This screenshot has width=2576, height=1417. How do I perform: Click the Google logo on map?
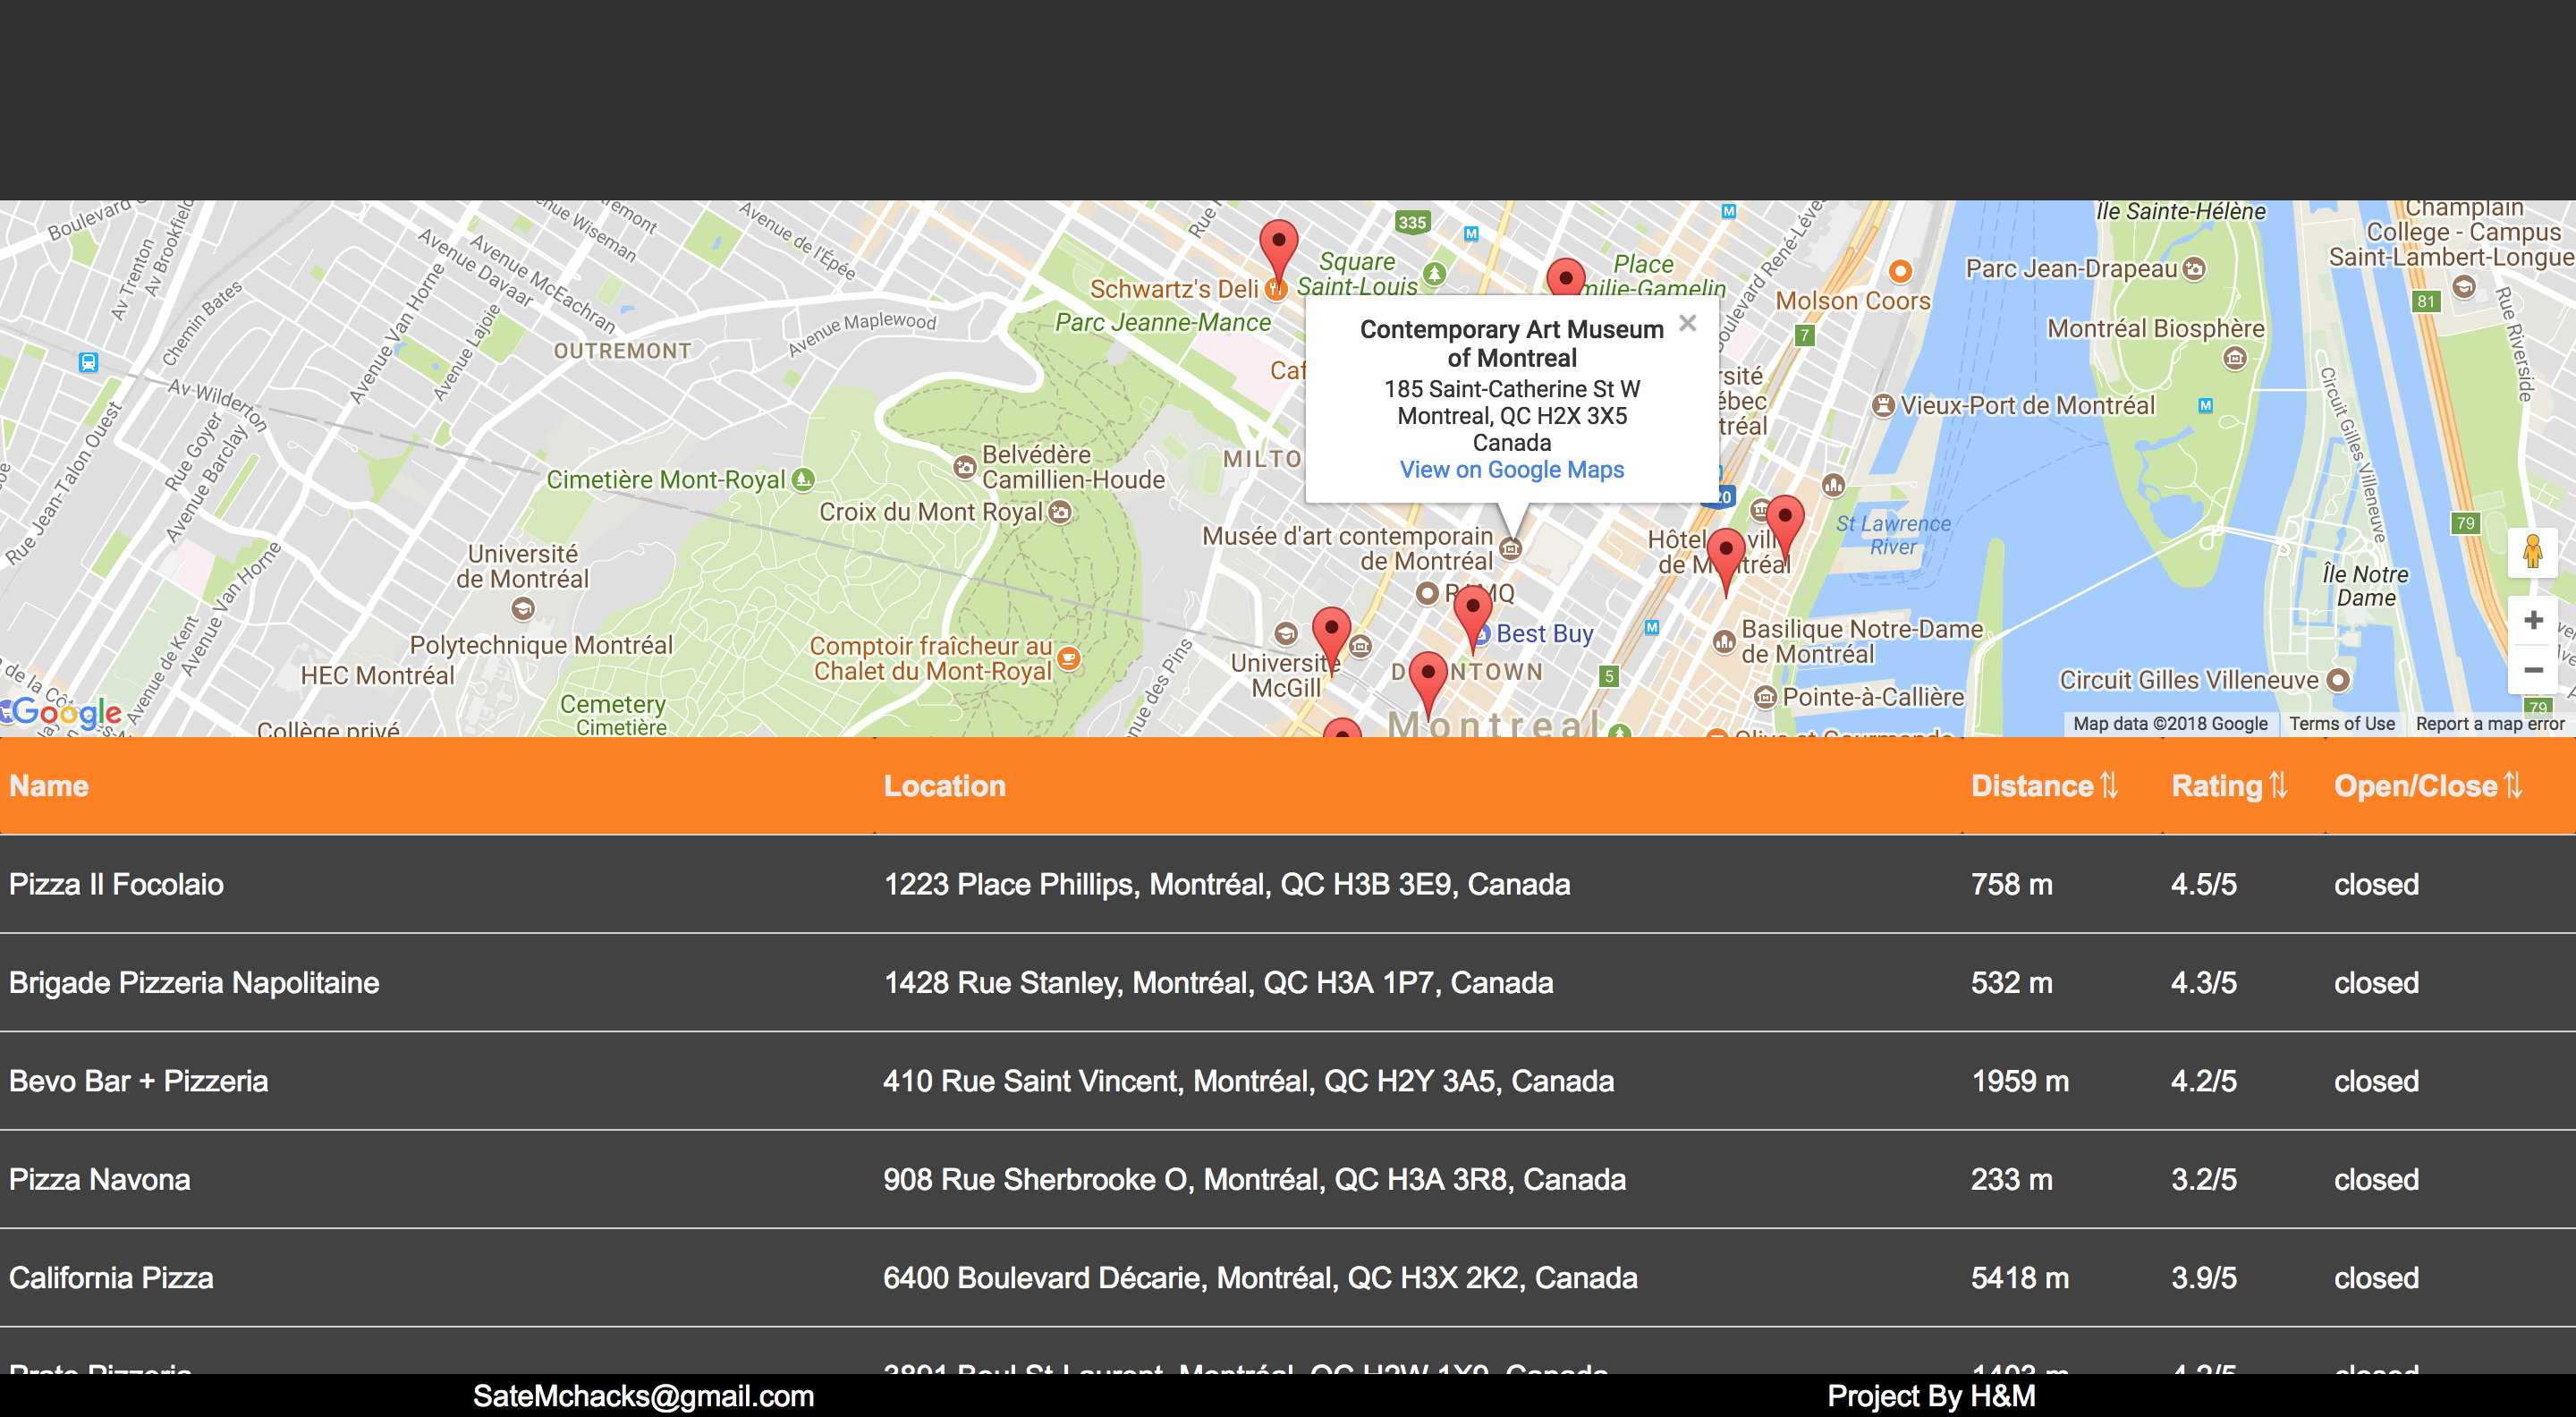click(x=66, y=712)
